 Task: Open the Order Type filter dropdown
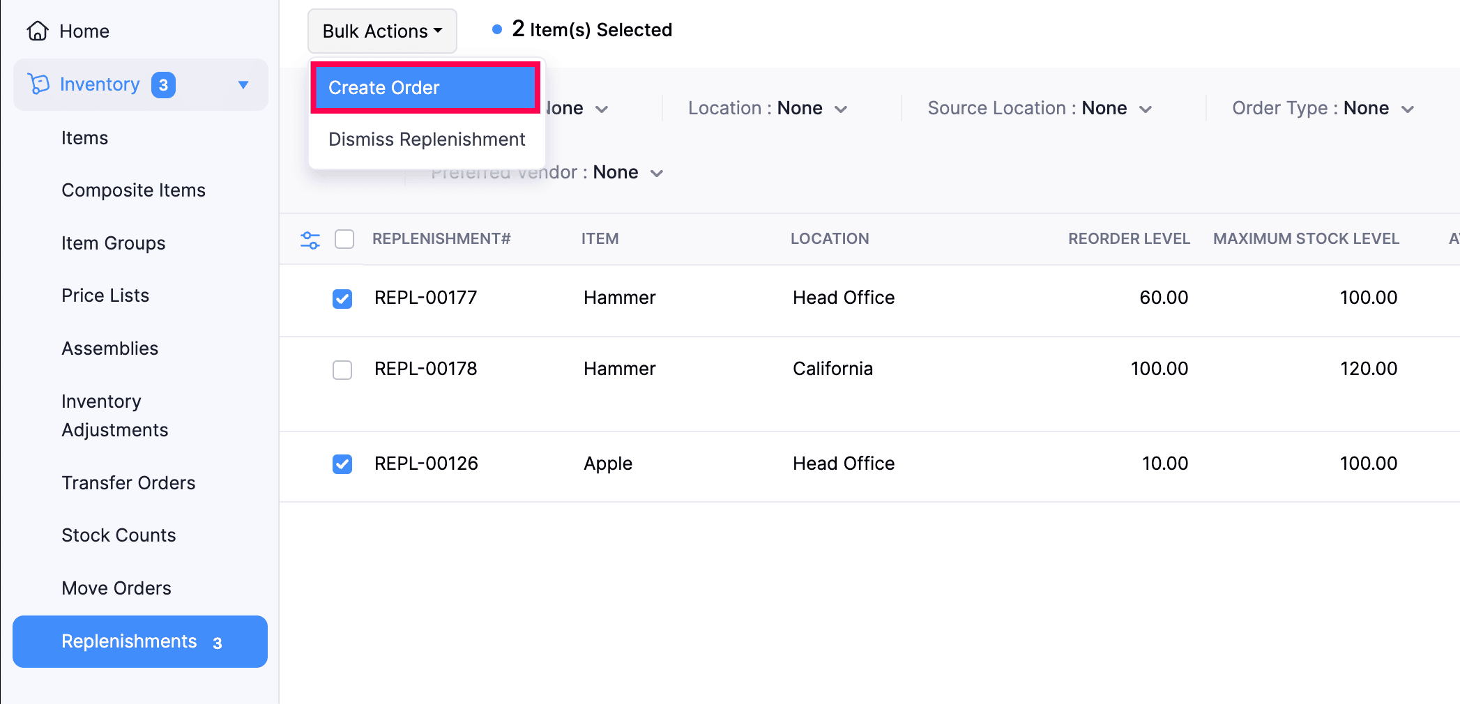click(1323, 108)
